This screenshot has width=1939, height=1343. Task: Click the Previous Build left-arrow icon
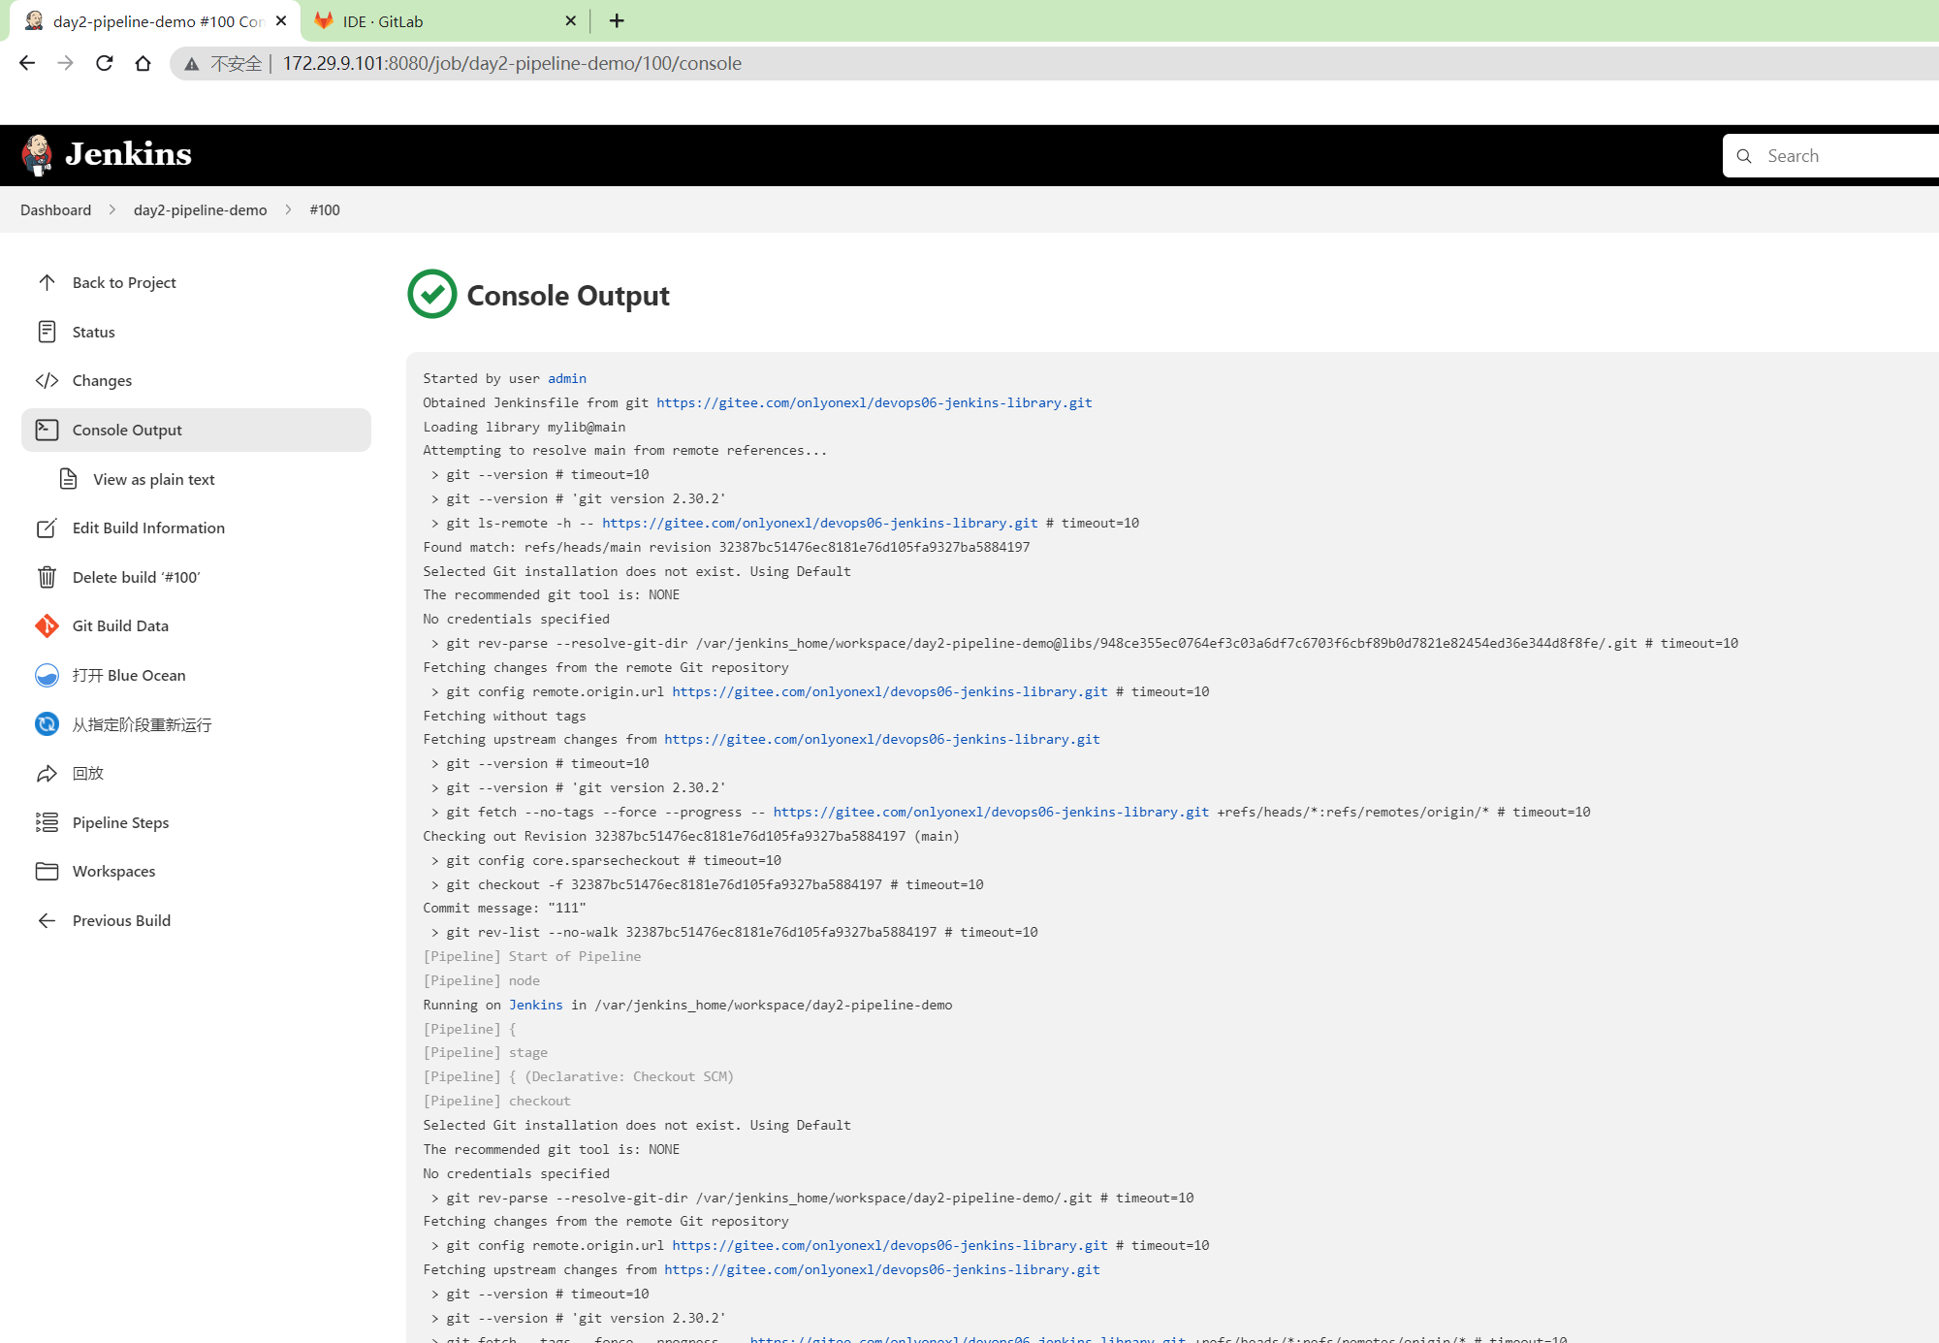coord(47,920)
